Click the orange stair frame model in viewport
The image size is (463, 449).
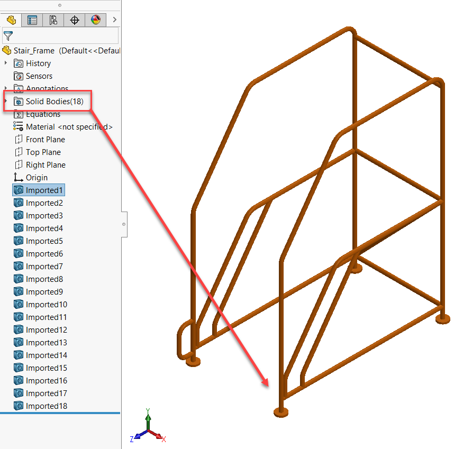click(x=313, y=222)
